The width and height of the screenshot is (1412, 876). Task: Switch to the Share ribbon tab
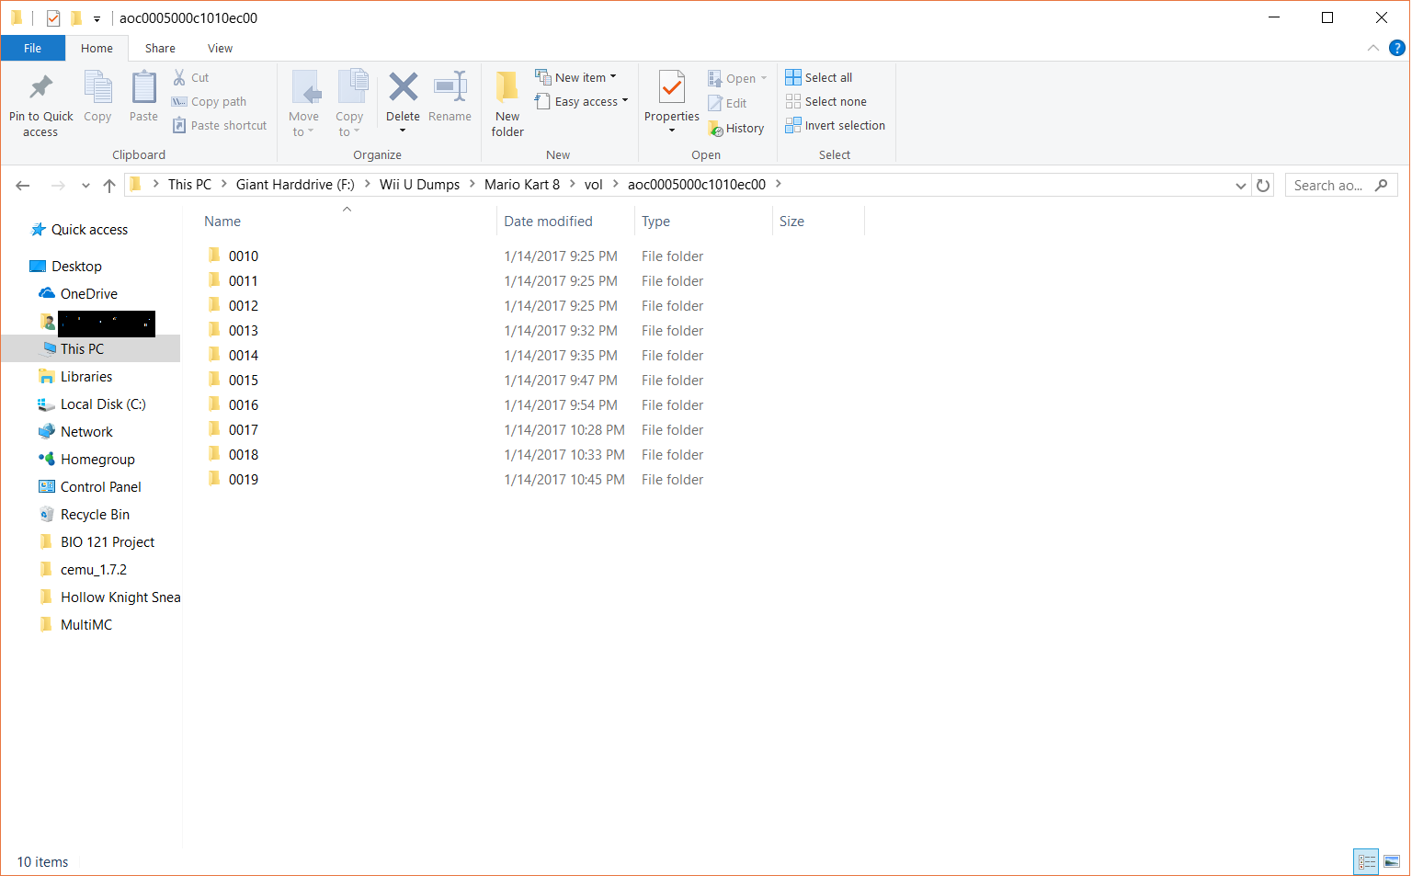(160, 48)
